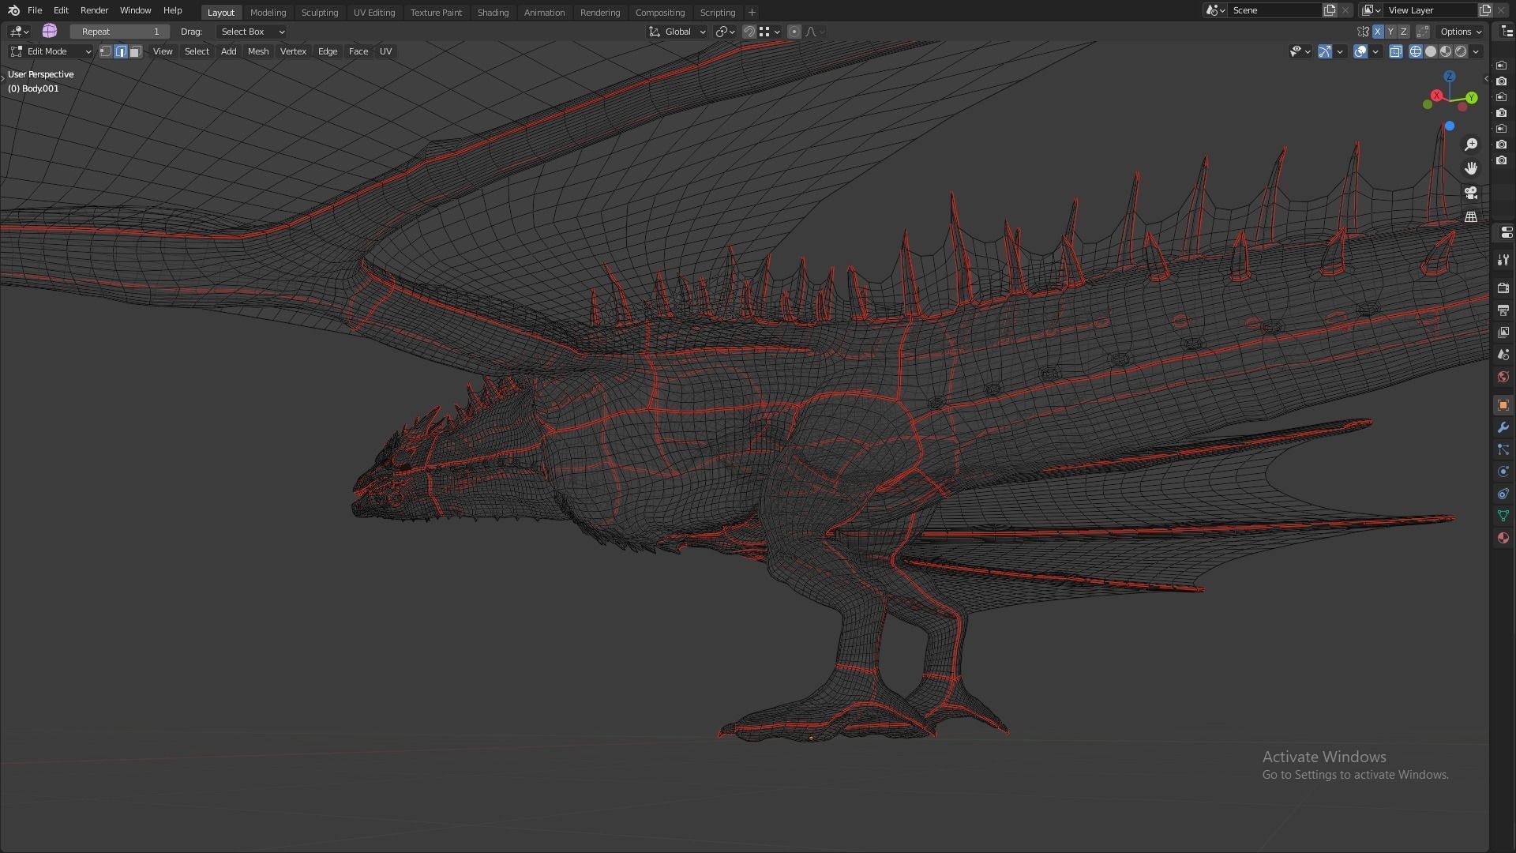This screenshot has width=1516, height=853.
Task: Toggle Z axis mesh mirror
Action: (x=1403, y=32)
